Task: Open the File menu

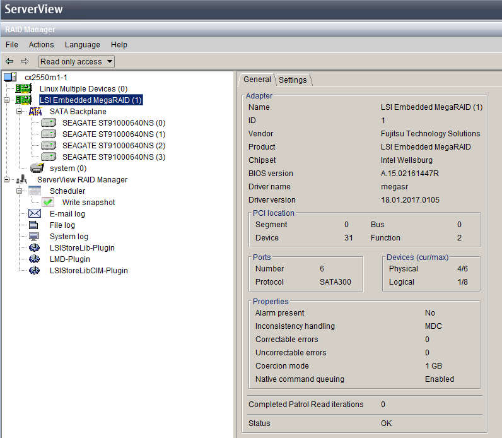Action: tap(12, 45)
